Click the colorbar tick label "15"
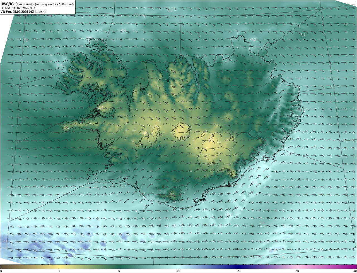357x273 pixels. click(x=238, y=271)
